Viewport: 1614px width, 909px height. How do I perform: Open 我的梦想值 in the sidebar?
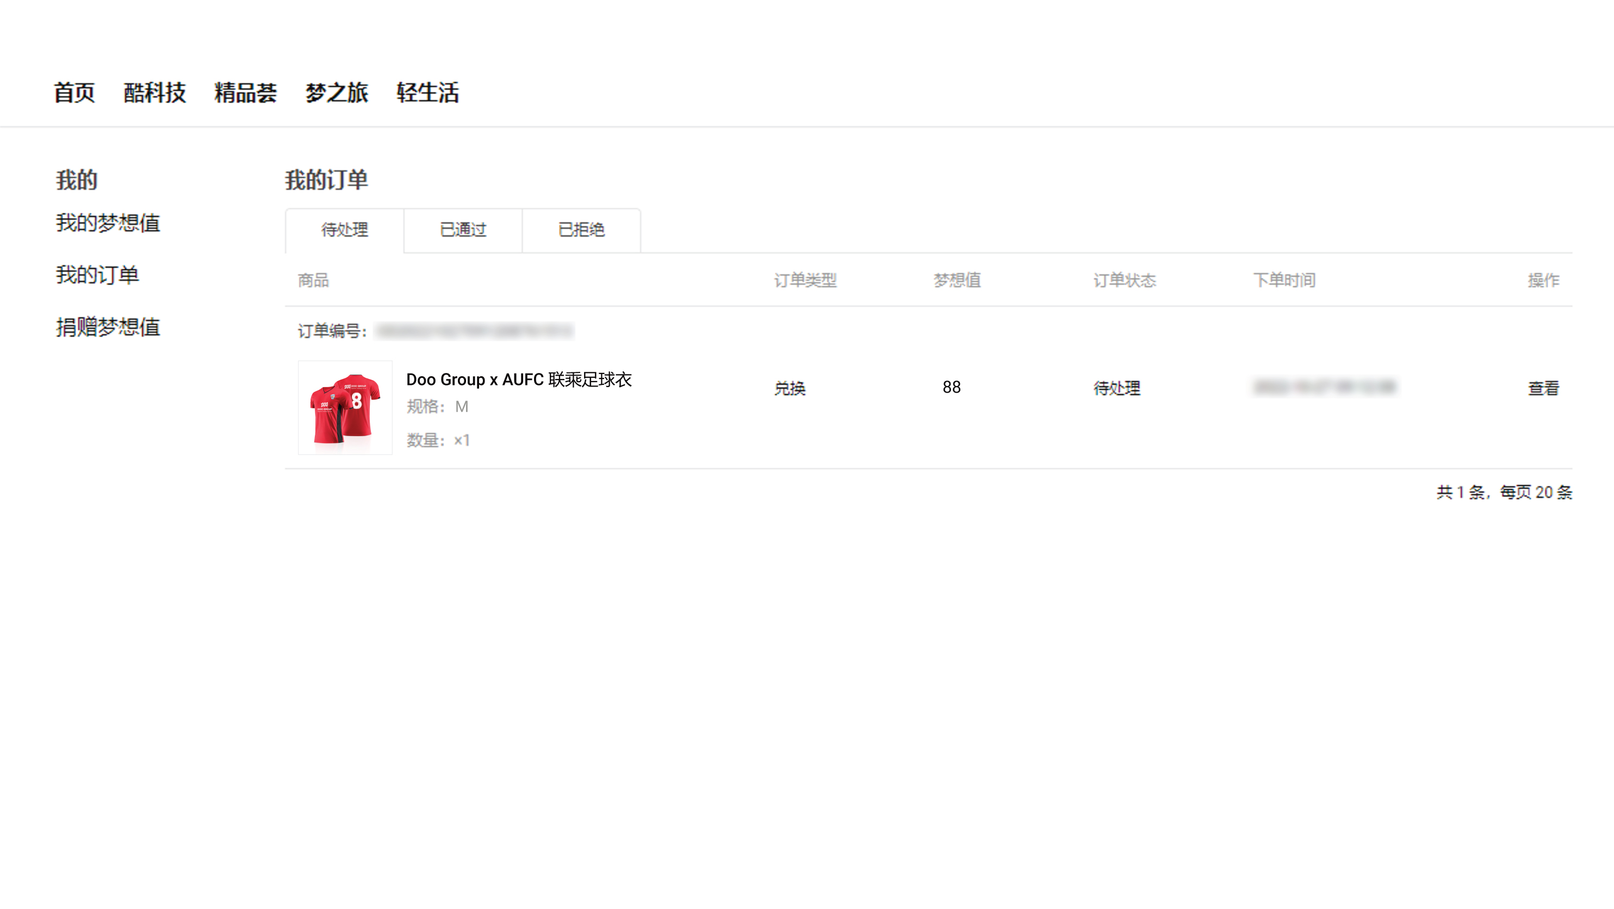click(108, 223)
